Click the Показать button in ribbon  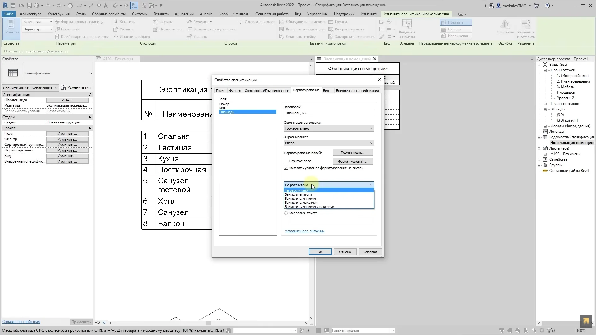click(x=456, y=22)
